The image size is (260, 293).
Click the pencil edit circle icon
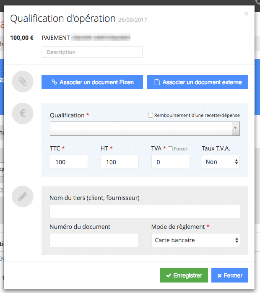pos(23,197)
